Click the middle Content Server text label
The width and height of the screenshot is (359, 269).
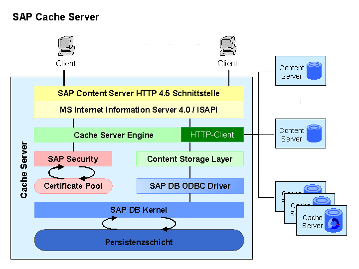[292, 134]
